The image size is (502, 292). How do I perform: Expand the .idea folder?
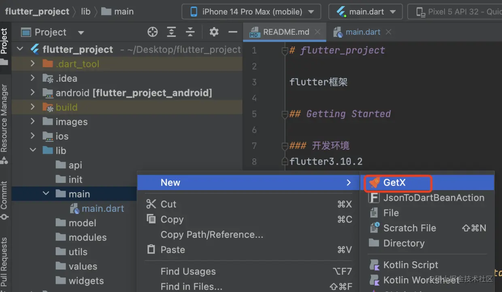click(x=33, y=78)
